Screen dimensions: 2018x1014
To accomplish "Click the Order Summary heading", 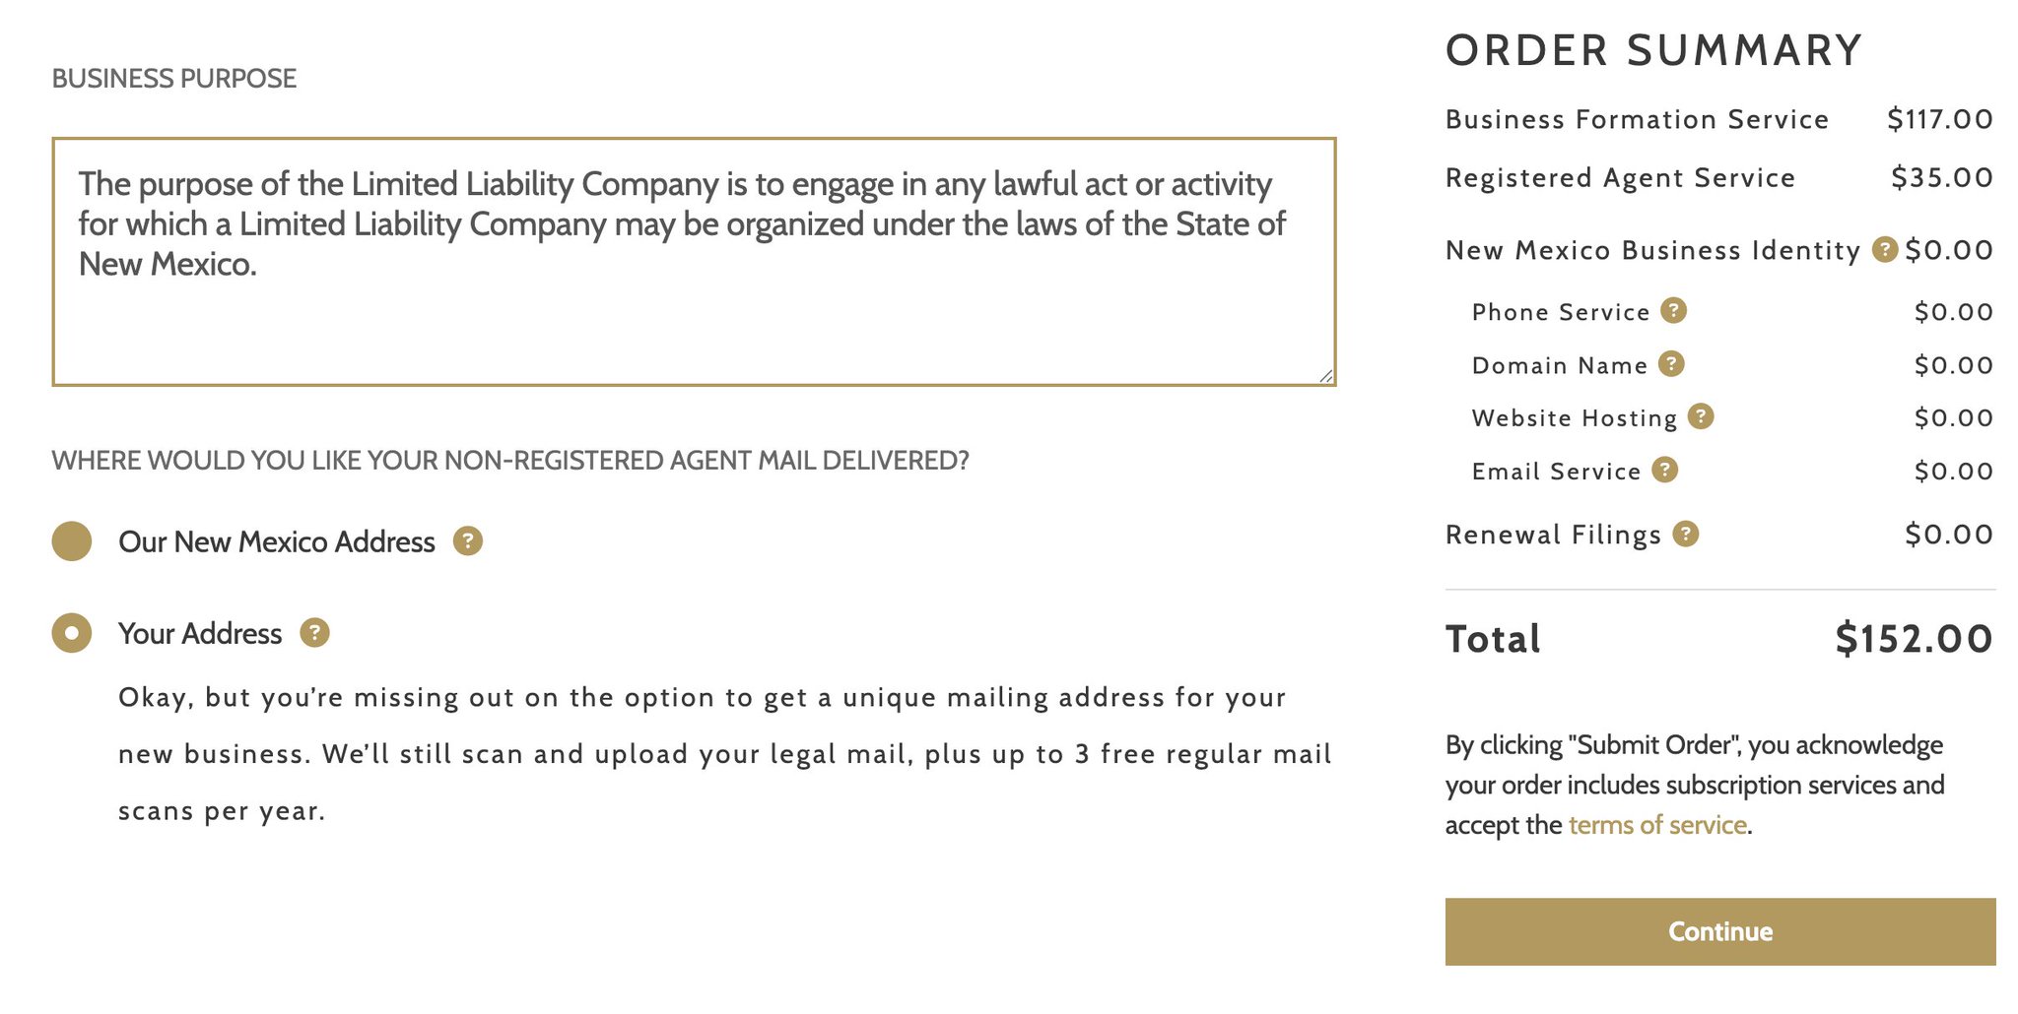I will pos(1654,50).
